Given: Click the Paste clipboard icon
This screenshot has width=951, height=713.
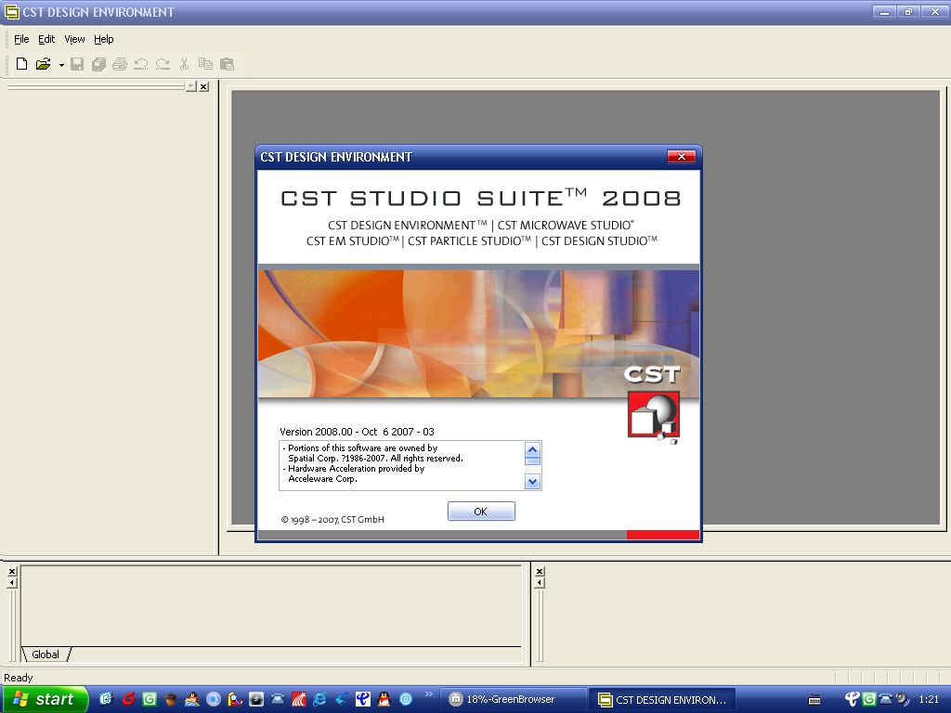Looking at the screenshot, I should click(x=227, y=64).
